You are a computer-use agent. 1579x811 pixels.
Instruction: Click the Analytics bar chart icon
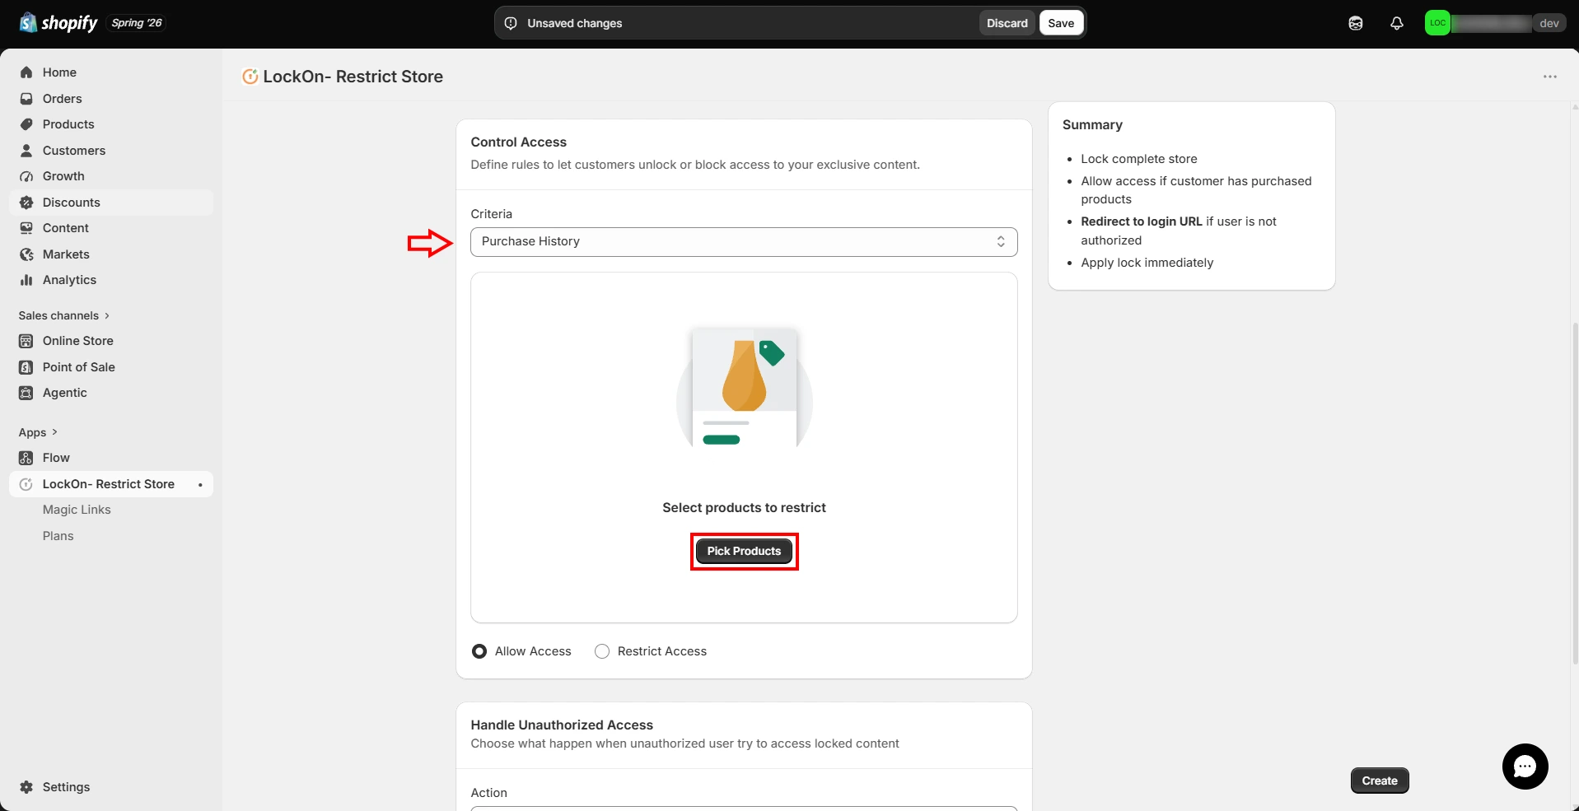tap(26, 280)
